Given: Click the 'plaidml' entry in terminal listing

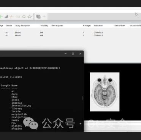Looking at the screenshot, I should 17,126.
